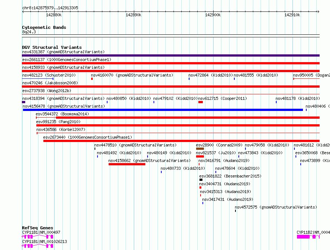Click nsv4572575 gnomAD variant label

(x=276, y=207)
